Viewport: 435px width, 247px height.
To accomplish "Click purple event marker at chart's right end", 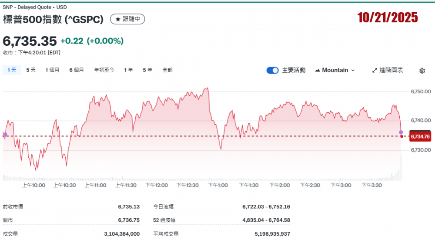I will tap(401, 132).
